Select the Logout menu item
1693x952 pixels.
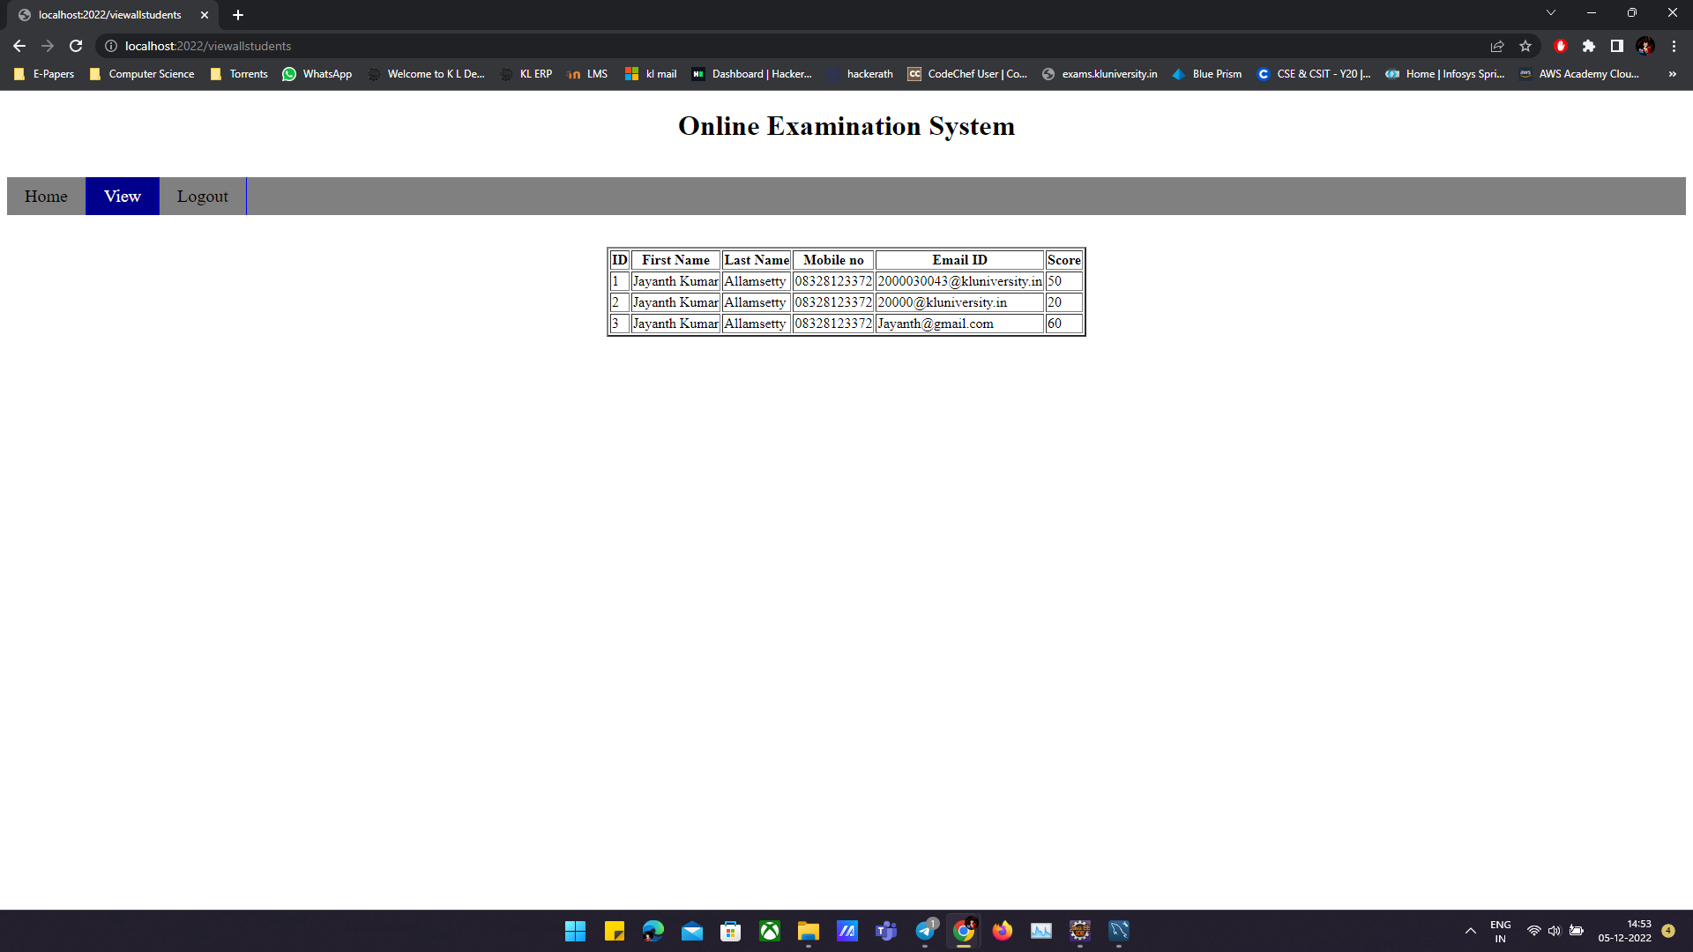coord(202,196)
